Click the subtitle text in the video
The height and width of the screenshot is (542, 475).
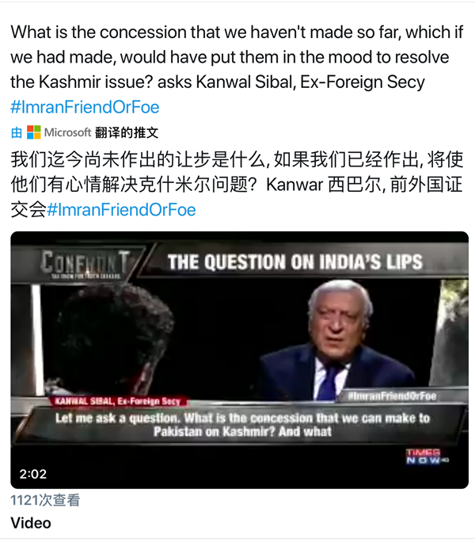[x=242, y=425]
